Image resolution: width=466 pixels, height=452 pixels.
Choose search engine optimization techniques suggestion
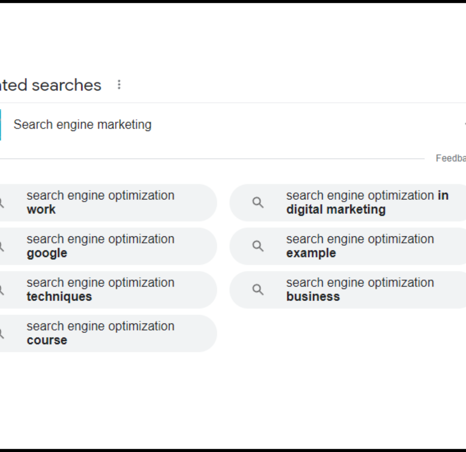(x=108, y=290)
